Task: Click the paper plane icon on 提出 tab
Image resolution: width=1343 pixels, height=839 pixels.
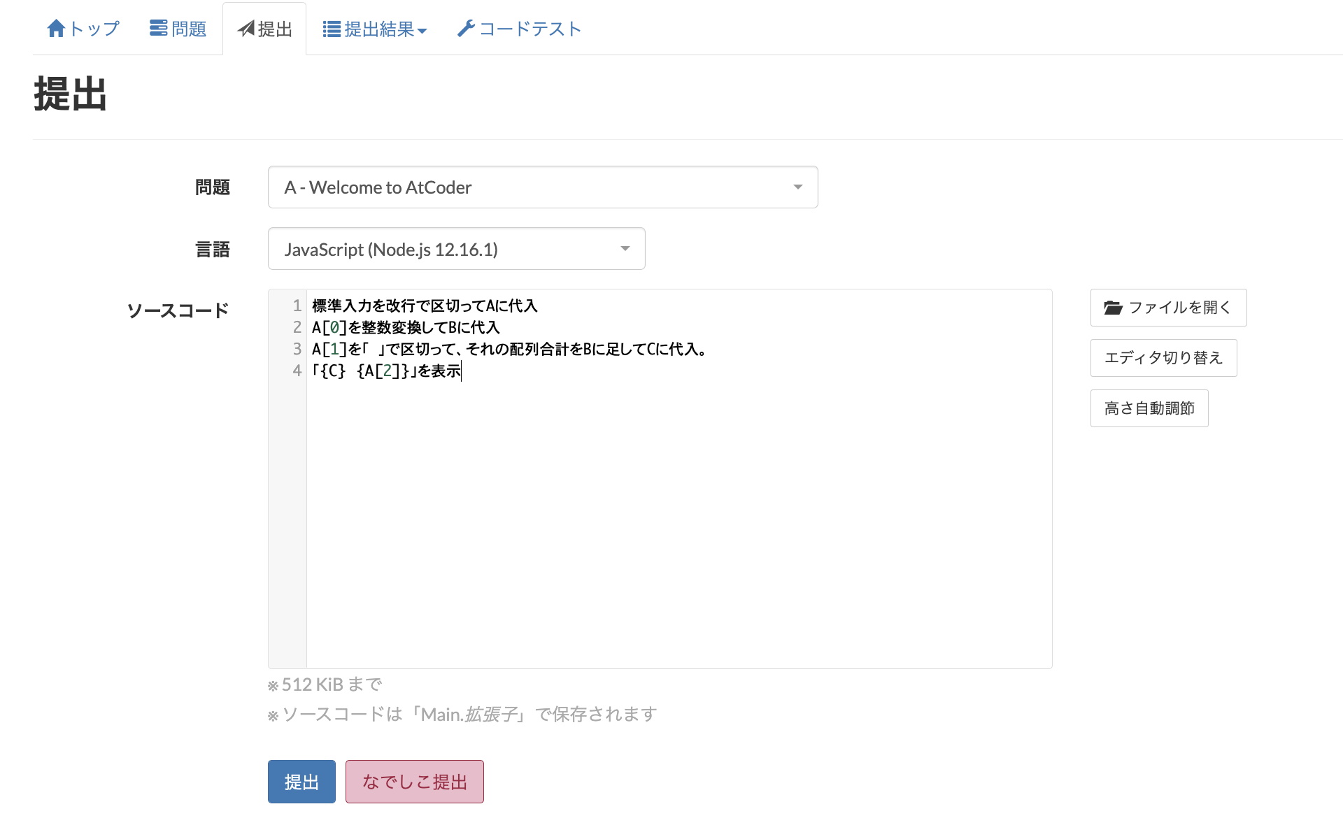Action: pyautogui.click(x=246, y=29)
